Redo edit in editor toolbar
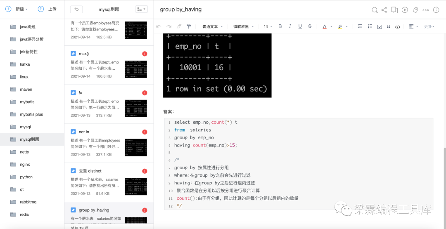Image resolution: width=446 pixels, height=229 pixels. [169, 26]
